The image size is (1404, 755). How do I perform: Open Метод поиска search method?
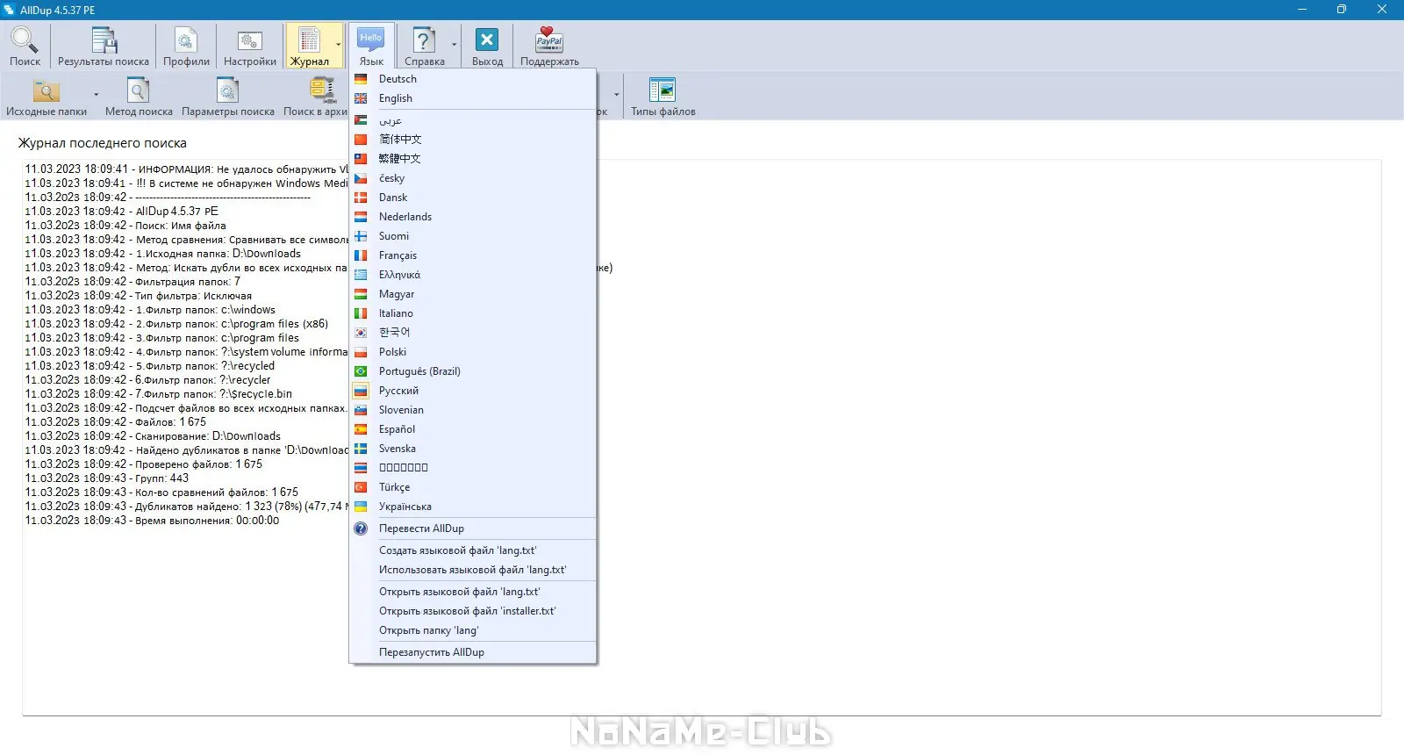click(x=139, y=97)
